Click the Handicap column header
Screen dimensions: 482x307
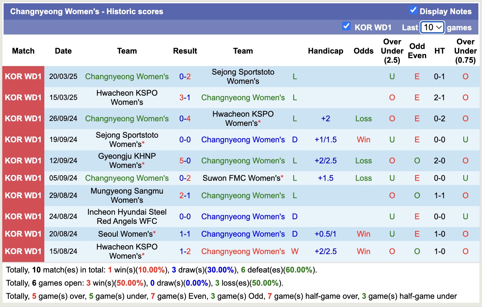point(325,51)
